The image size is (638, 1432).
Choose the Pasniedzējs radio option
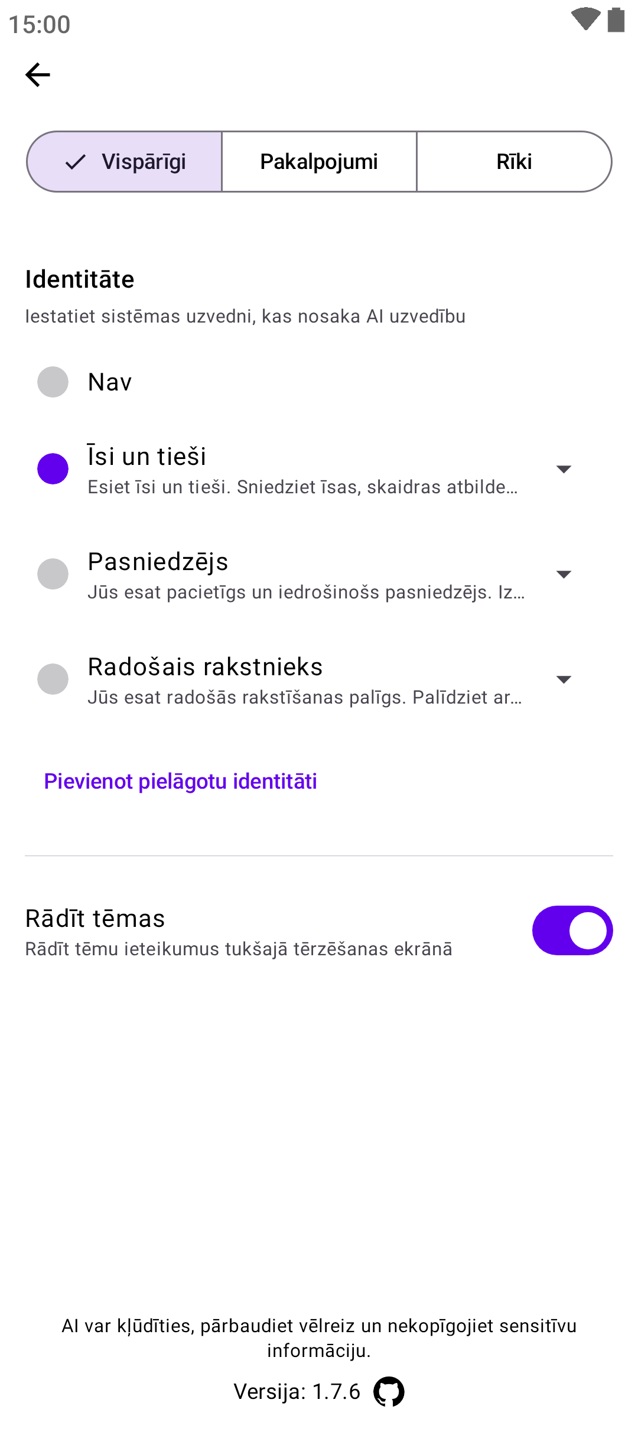[53, 574]
